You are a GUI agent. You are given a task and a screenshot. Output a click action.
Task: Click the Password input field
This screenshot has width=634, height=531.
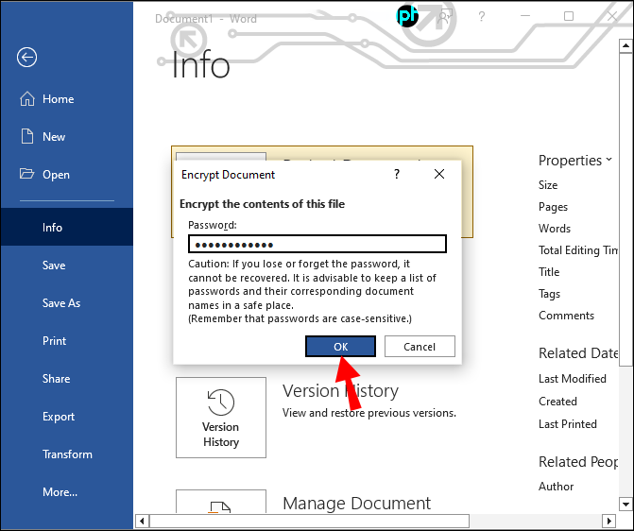317,245
